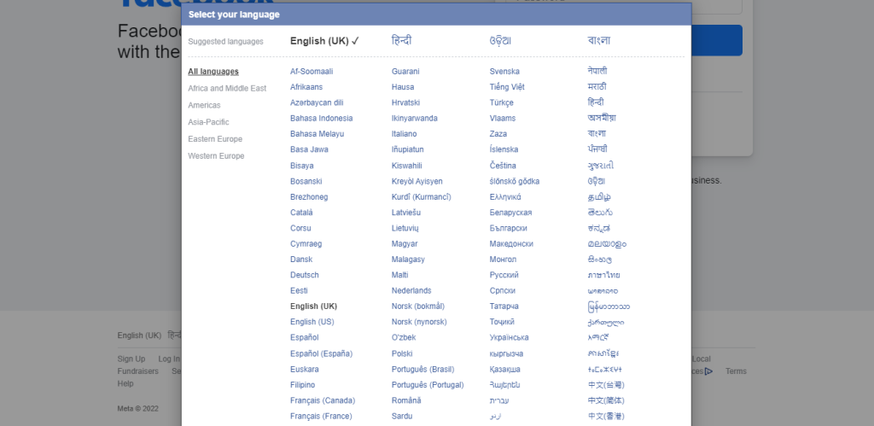Choose Қазақша language

click(505, 369)
